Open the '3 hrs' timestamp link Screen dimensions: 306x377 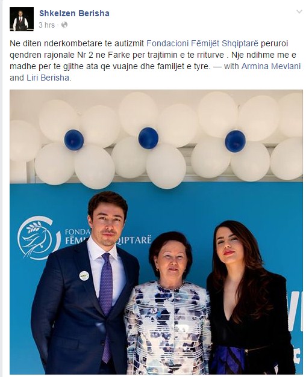coord(47,25)
